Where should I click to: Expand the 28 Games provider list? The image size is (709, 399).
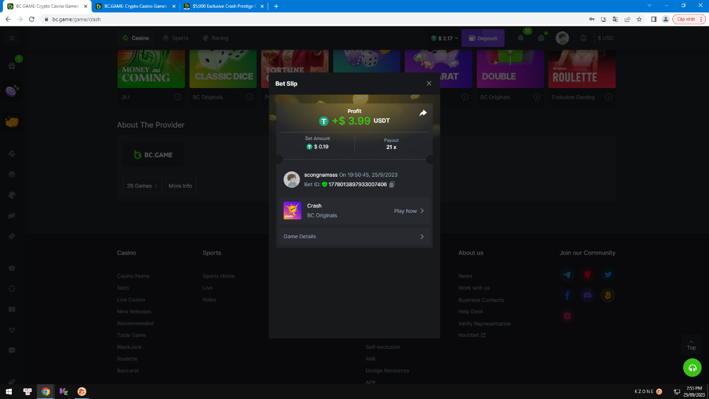pyautogui.click(x=142, y=186)
